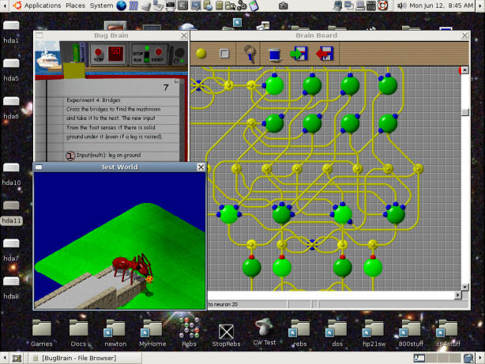
Task: Open the hda10 drive desktop icon
Action: pos(11,174)
